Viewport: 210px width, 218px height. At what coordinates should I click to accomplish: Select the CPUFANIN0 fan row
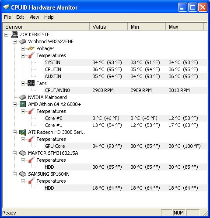pyautogui.click(x=126, y=90)
